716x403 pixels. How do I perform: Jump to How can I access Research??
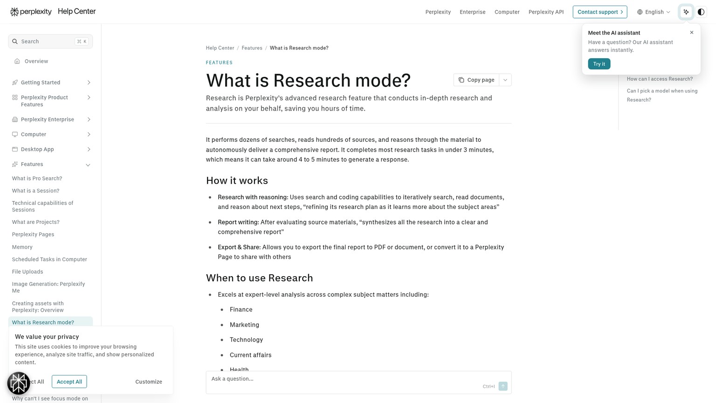[660, 79]
